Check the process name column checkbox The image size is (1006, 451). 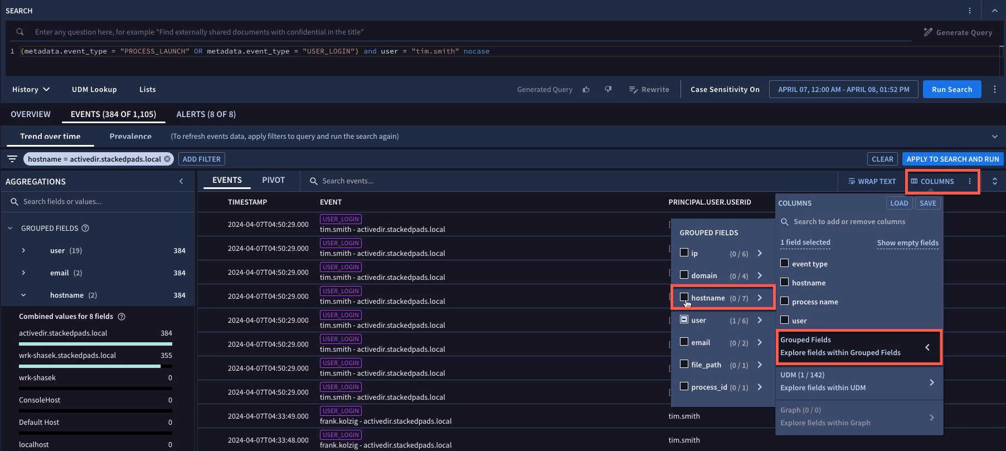pyautogui.click(x=785, y=301)
